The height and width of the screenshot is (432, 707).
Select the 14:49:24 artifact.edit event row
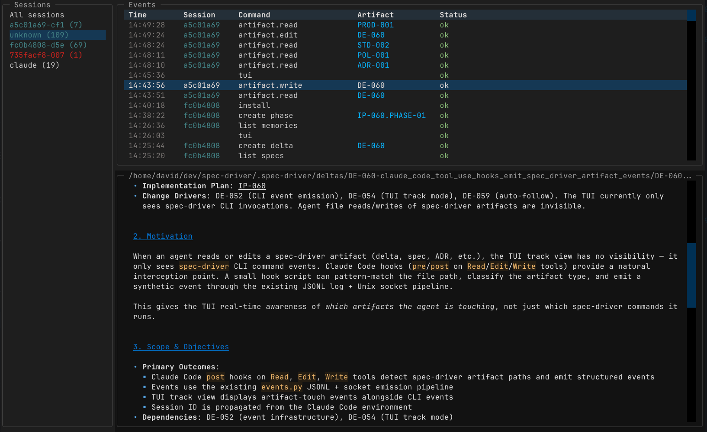tap(405, 35)
